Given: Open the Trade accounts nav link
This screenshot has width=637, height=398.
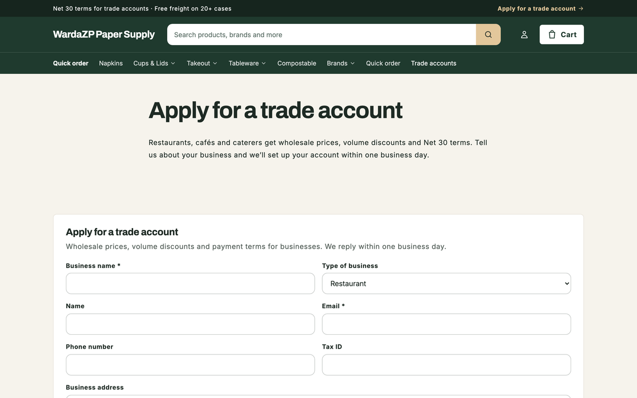Looking at the screenshot, I should (x=434, y=63).
